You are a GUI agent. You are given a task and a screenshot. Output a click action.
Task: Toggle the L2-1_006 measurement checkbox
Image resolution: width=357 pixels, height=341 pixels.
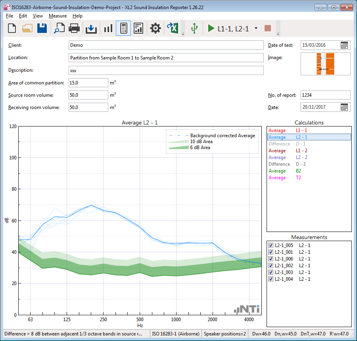pos(271,259)
